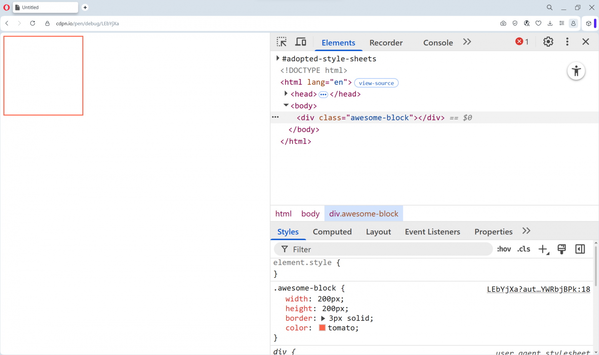Image resolution: width=599 pixels, height=355 pixels.
Task: Select body in the breadcrumb bar
Action: (x=310, y=214)
